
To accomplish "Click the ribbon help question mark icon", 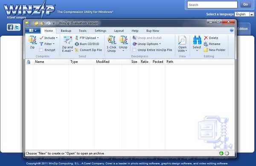I will pos(232,31).
